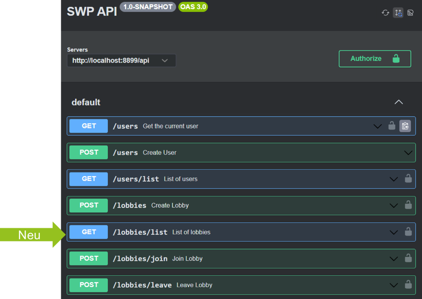The height and width of the screenshot is (299, 422).
Task: Click the padlock on GET /users/list
Action: [408, 179]
